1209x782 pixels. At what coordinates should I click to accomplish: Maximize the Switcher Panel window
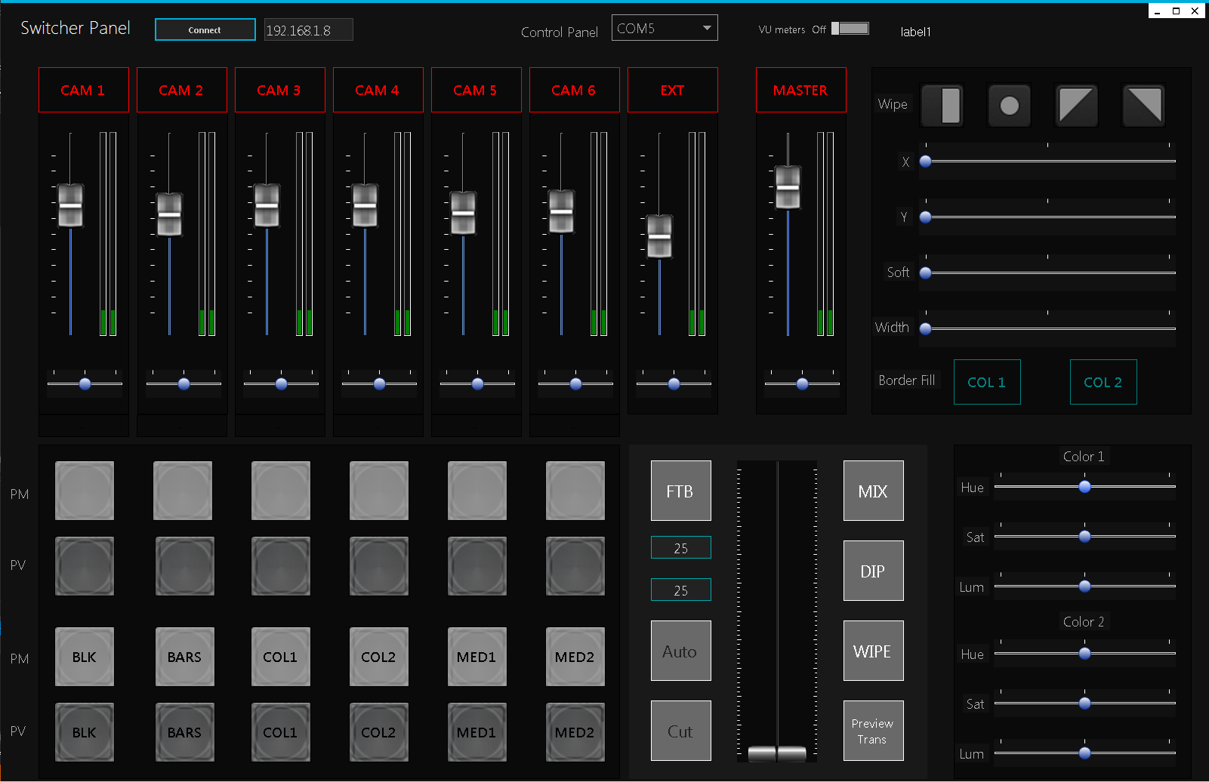click(1176, 11)
